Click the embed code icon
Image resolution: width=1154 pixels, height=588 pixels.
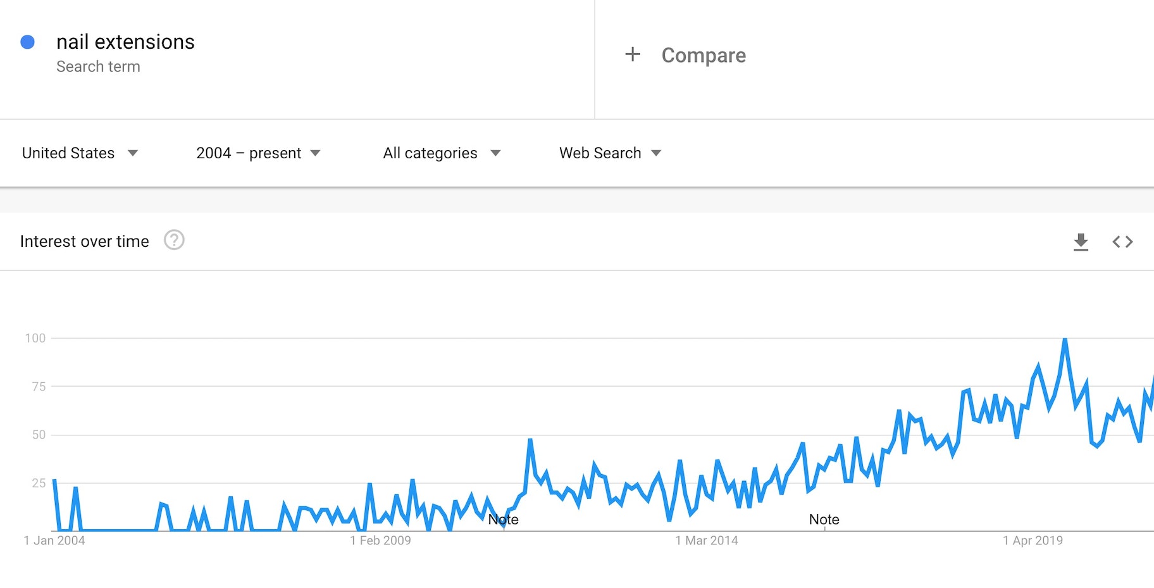click(1122, 242)
